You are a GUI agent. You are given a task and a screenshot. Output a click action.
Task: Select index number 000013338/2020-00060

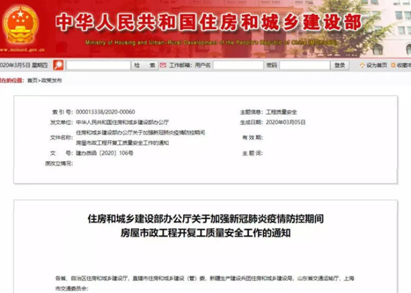[105, 112]
